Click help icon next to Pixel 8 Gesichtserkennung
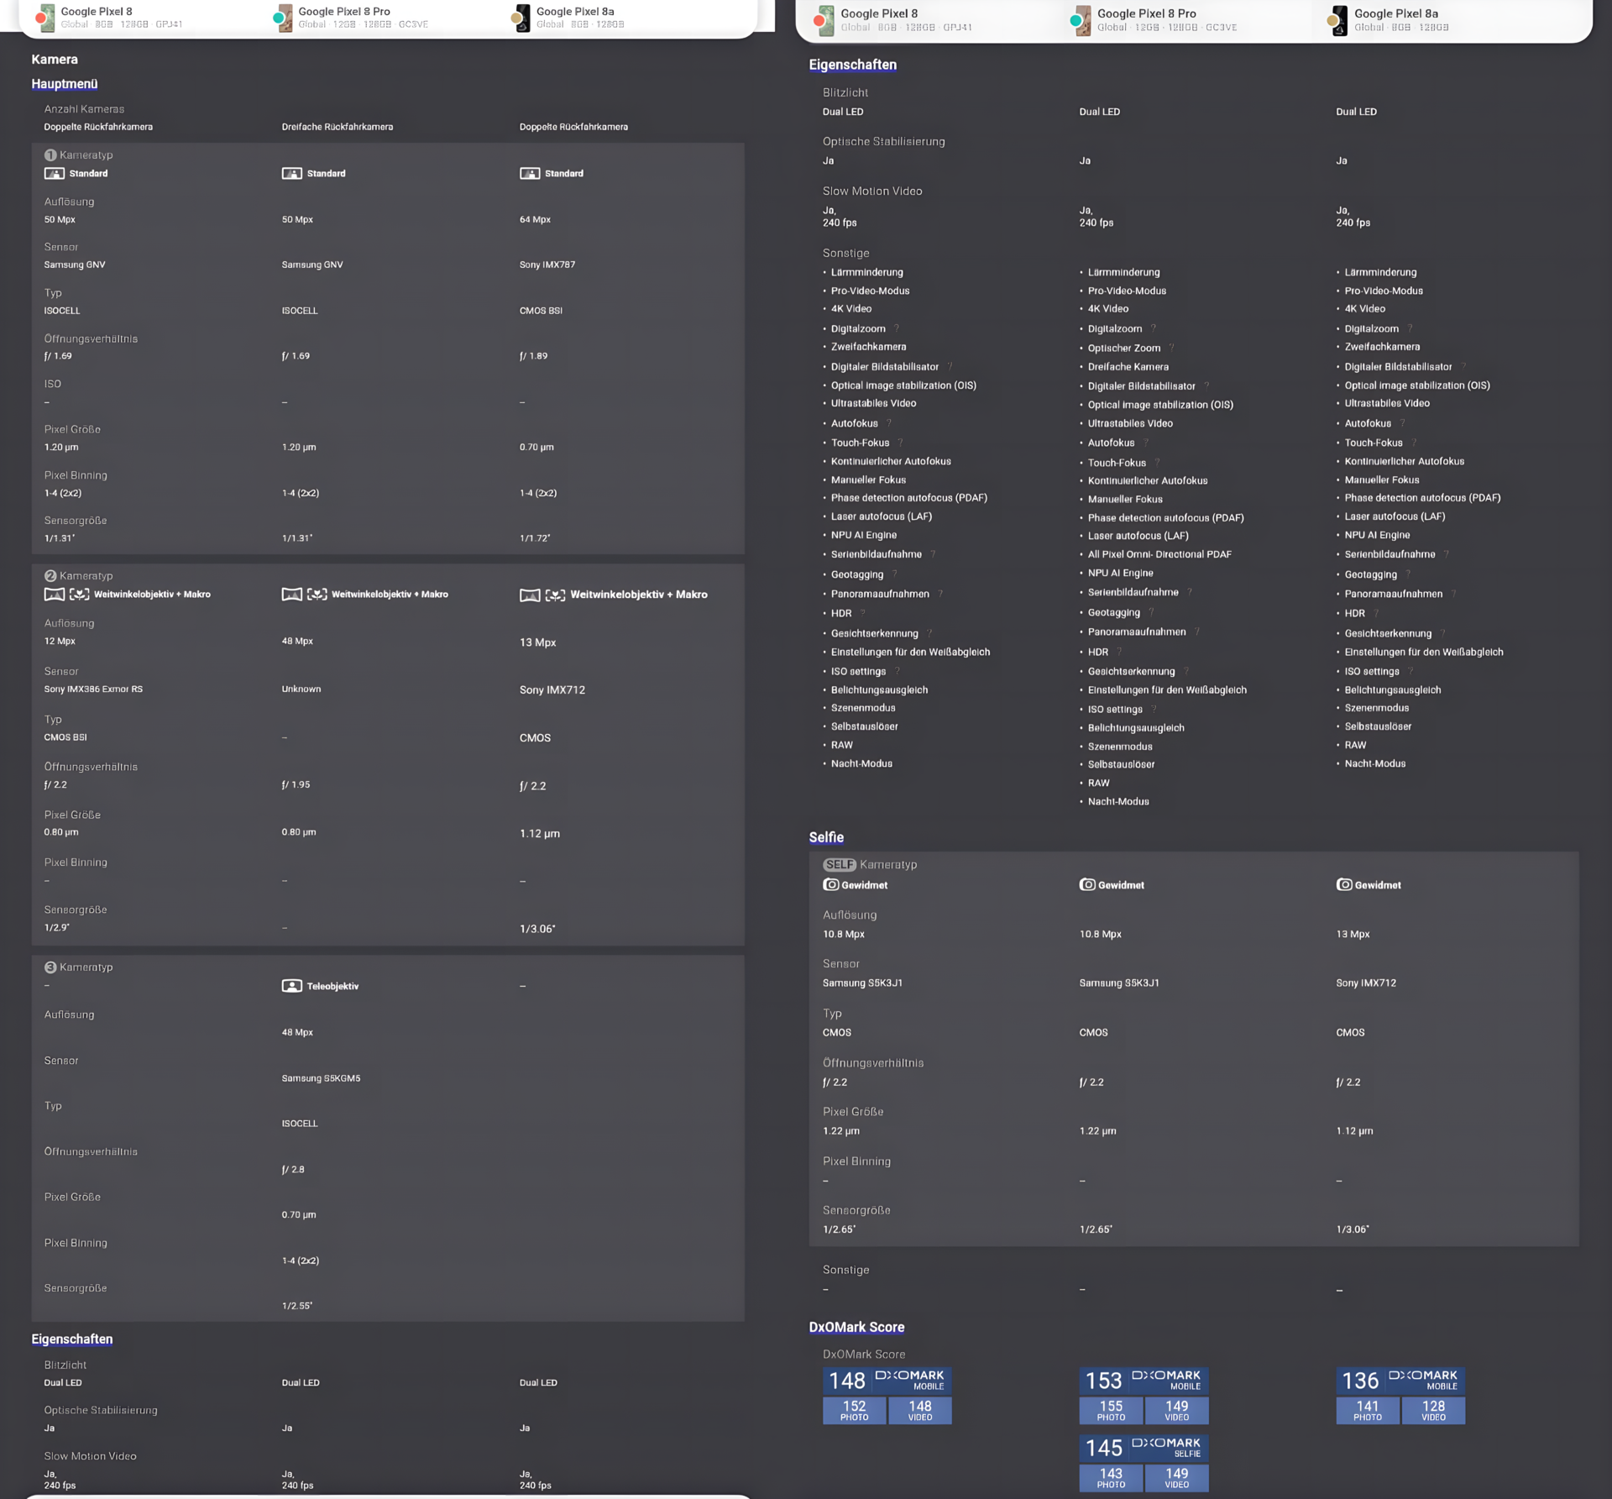1612x1499 pixels. point(929,633)
